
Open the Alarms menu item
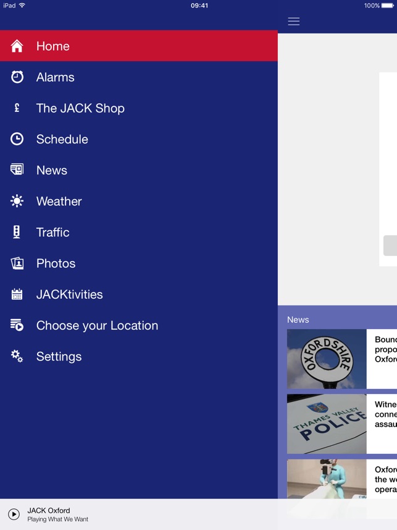139,77
